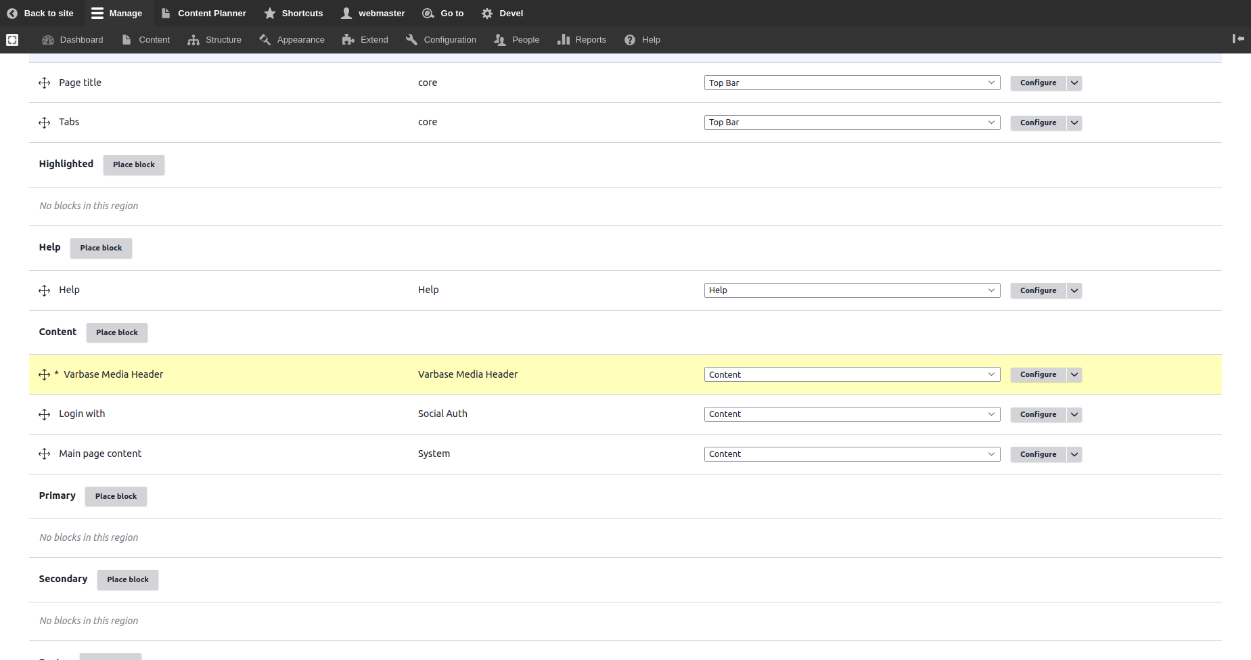Screen dimensions: 1251x660
Task: Configure the Varbase Media Header block
Action: click(1038, 374)
